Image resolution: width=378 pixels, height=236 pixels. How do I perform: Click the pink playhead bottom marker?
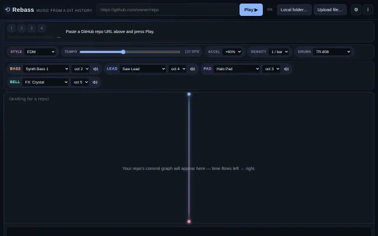click(x=189, y=222)
